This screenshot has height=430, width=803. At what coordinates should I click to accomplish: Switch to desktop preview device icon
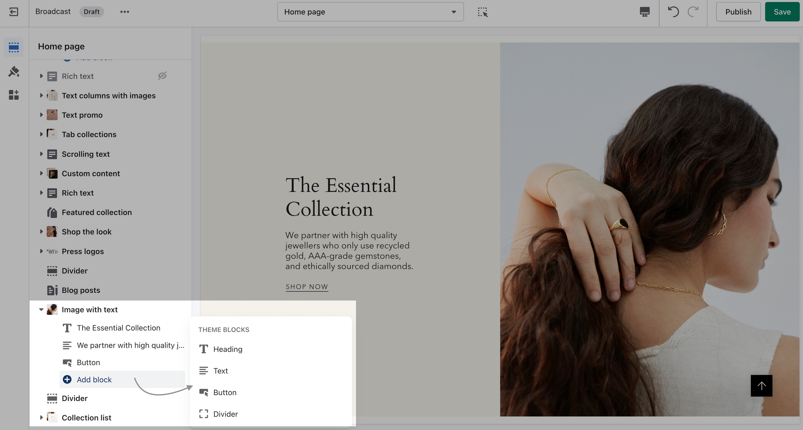(644, 12)
